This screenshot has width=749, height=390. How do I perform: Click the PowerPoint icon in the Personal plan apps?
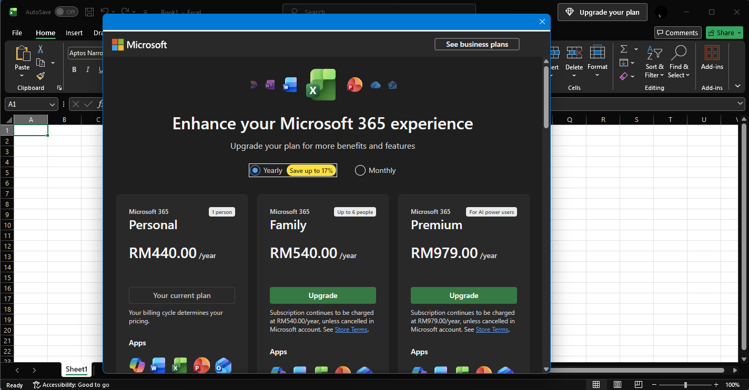(x=201, y=365)
